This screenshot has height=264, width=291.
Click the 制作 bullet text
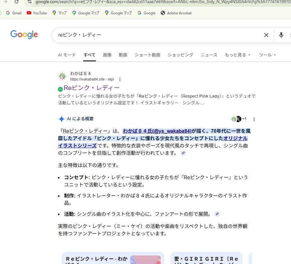[x=156, y=199]
